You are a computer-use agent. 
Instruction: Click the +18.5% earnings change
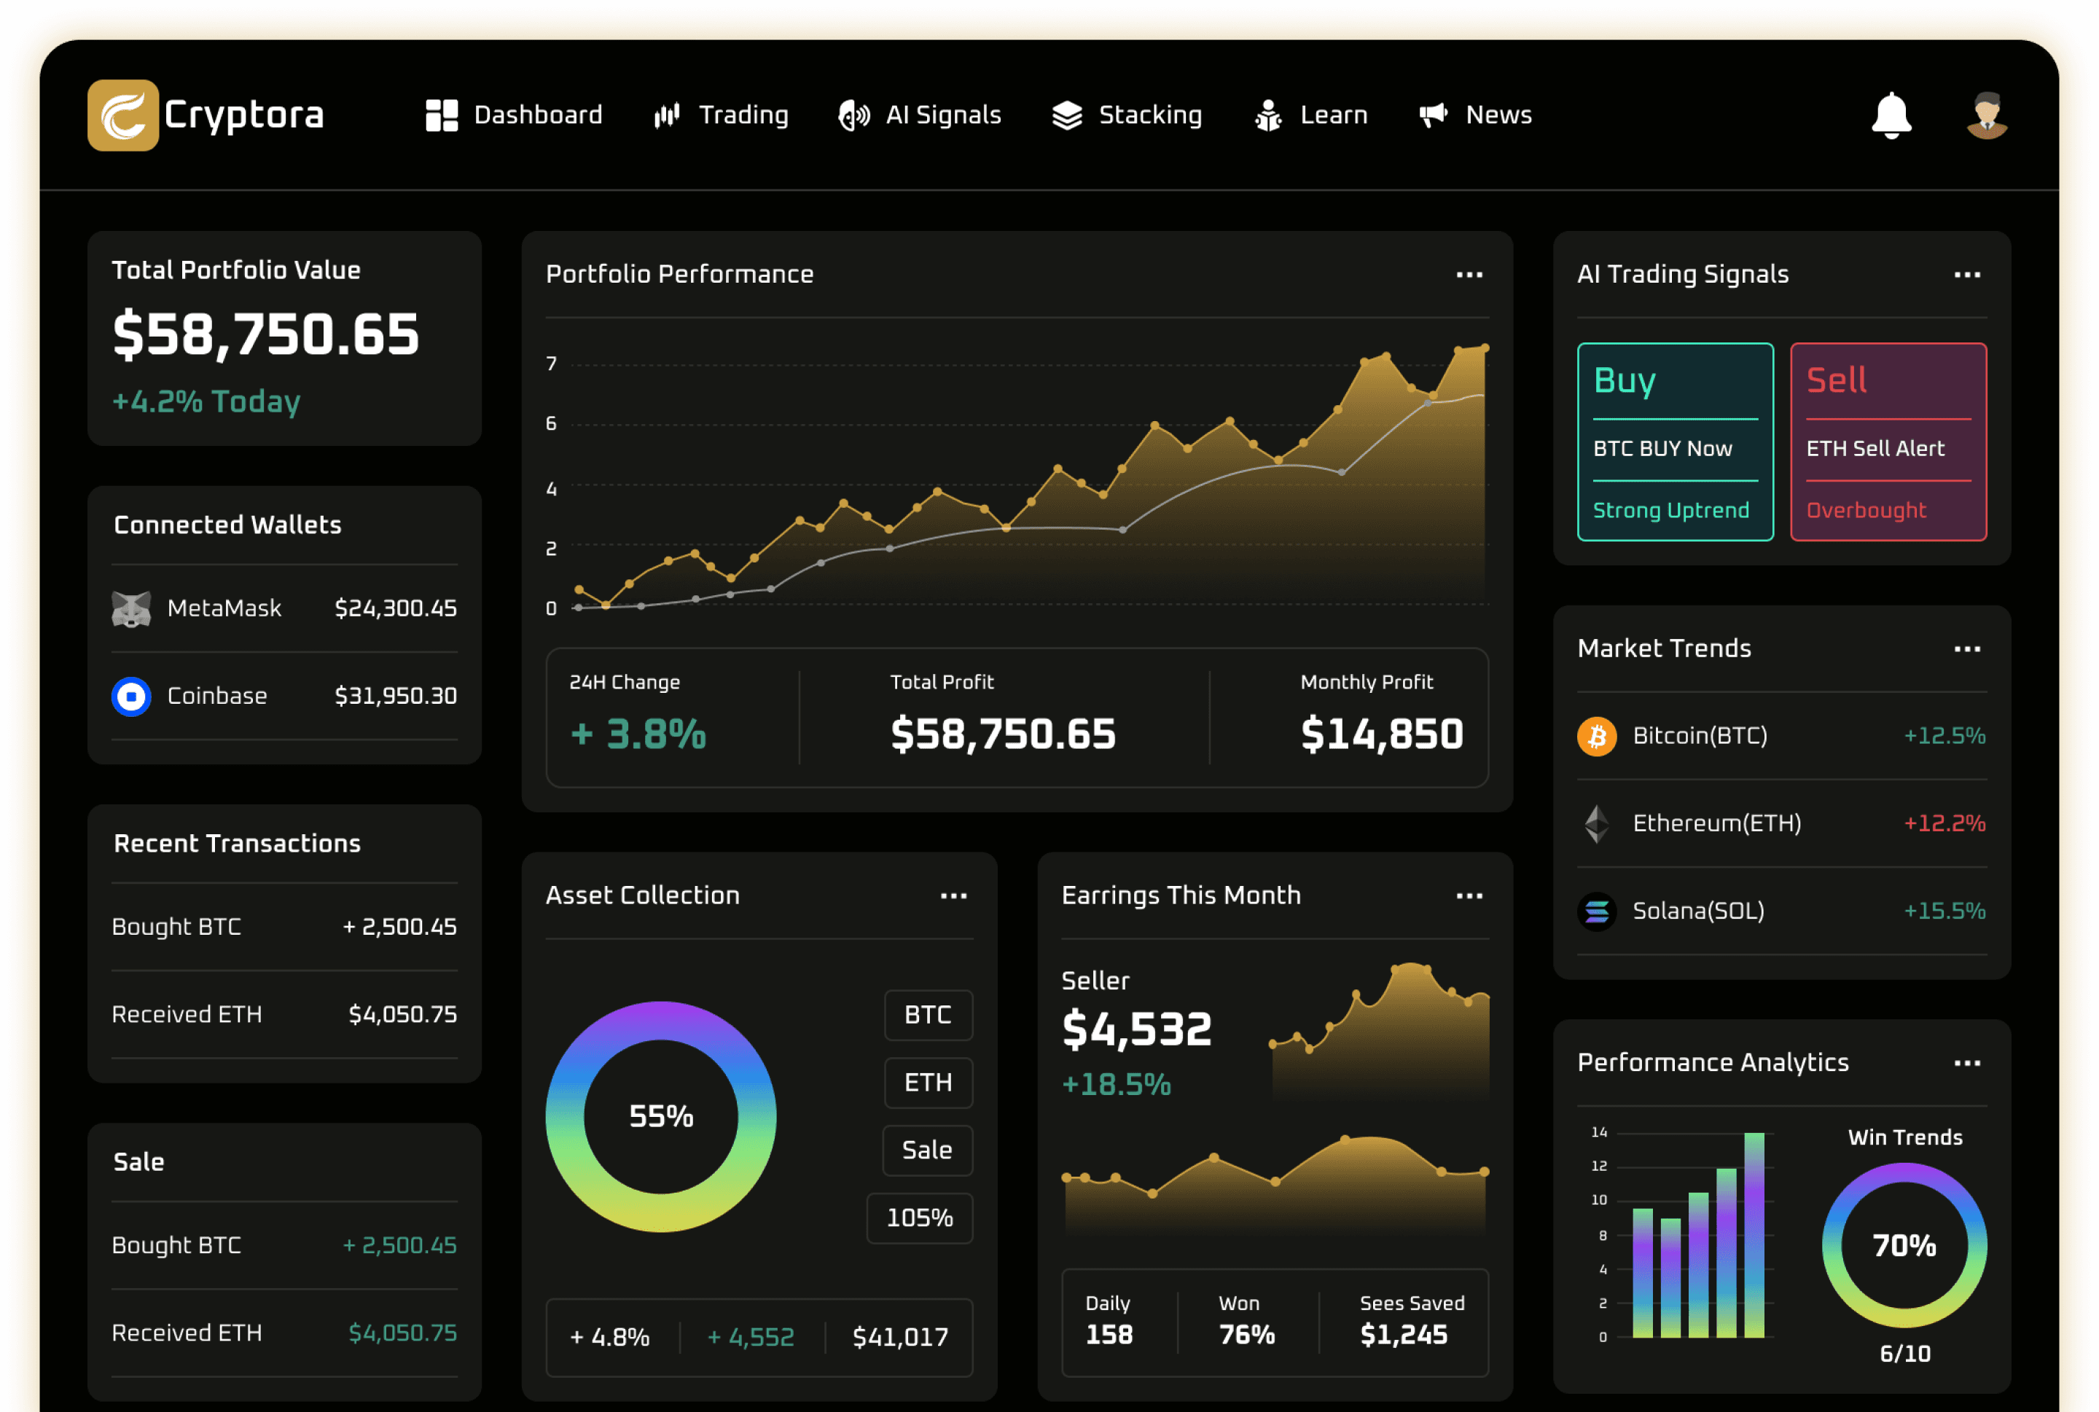(x=1116, y=1084)
